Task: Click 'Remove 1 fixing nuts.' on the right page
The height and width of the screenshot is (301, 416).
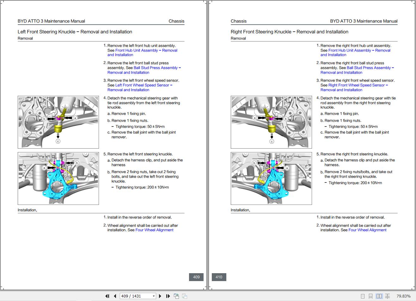Action: 343,120
